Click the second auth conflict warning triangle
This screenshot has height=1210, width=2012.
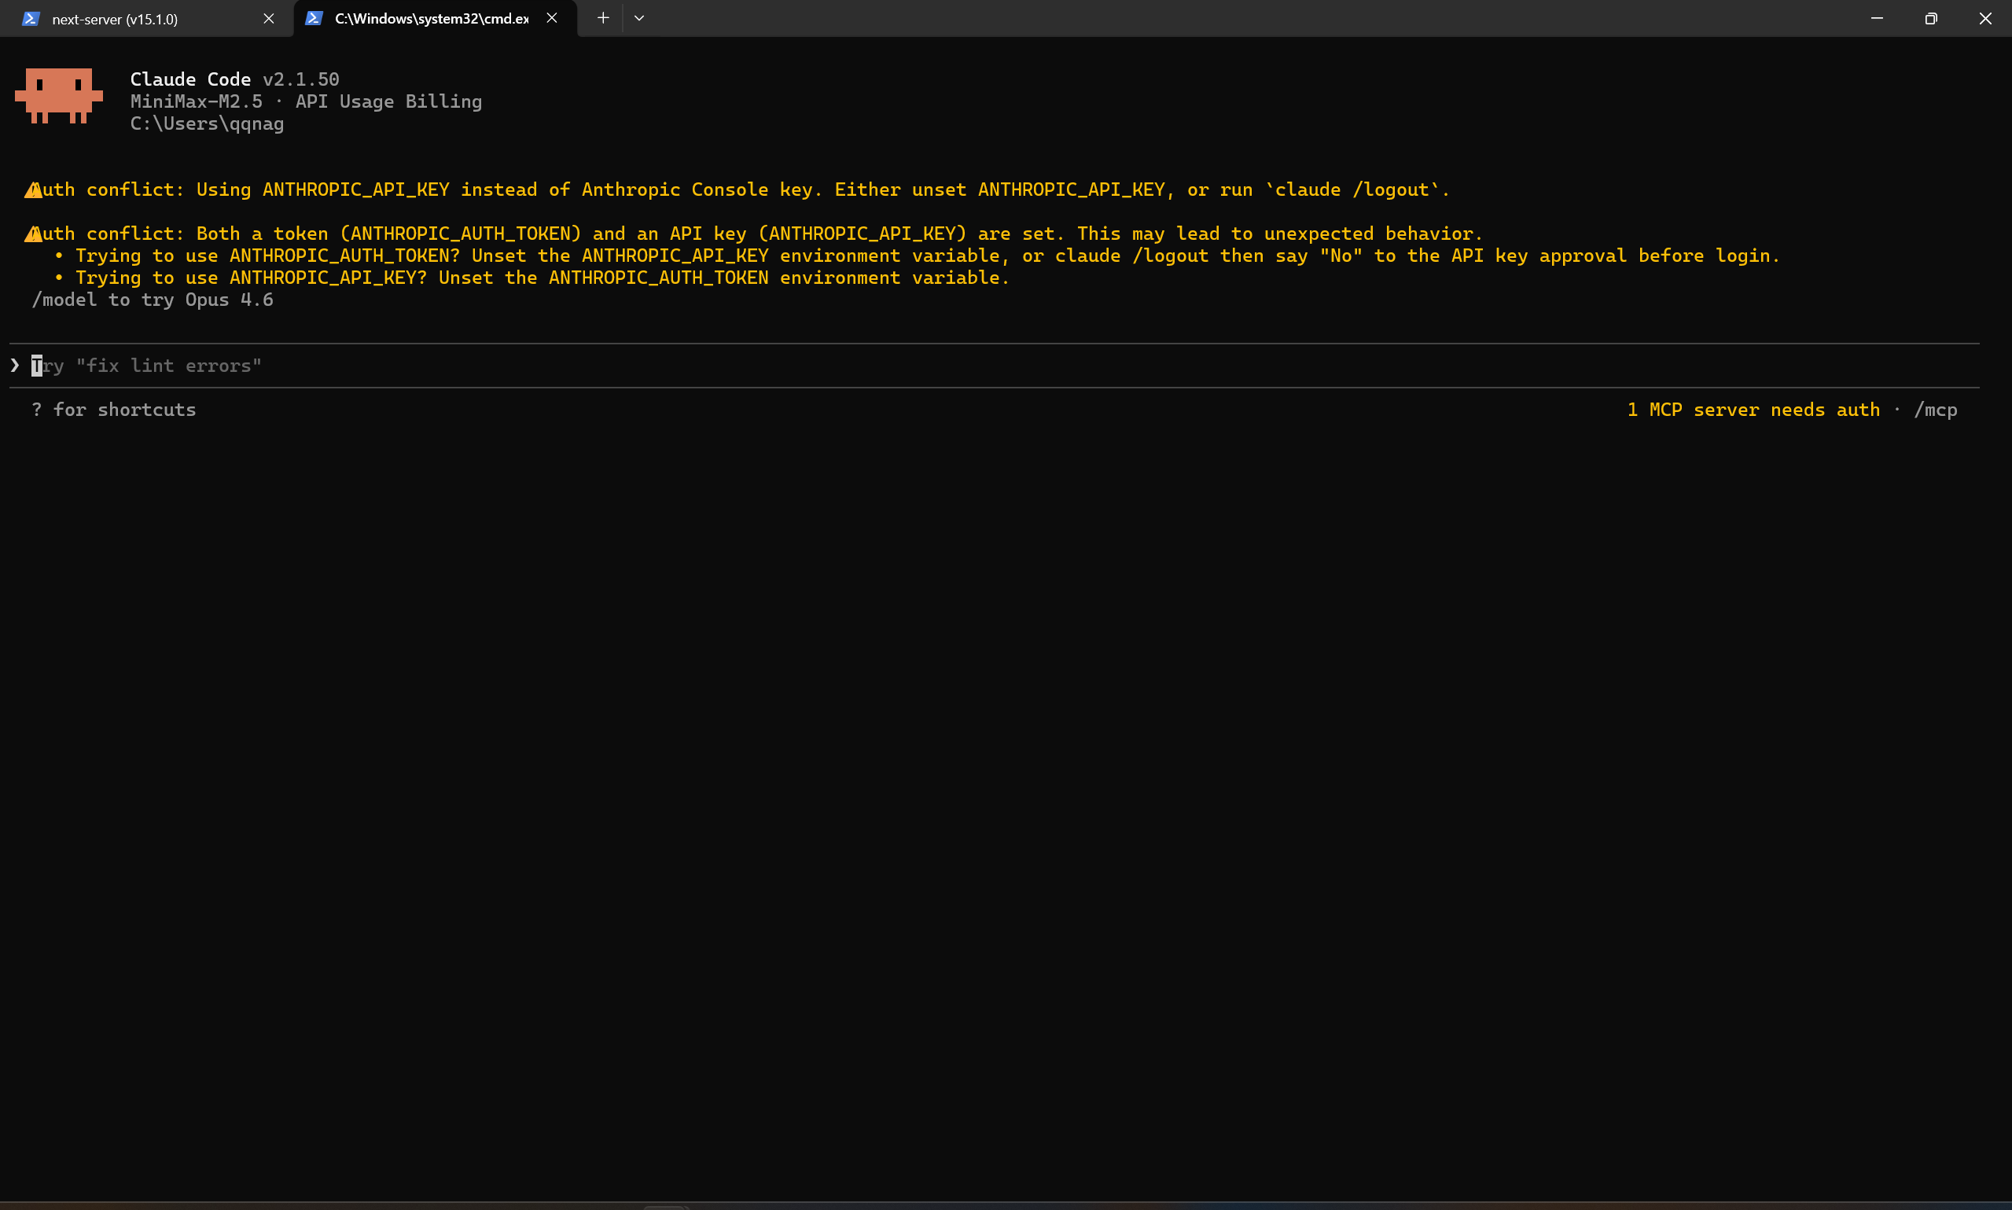coord(32,235)
